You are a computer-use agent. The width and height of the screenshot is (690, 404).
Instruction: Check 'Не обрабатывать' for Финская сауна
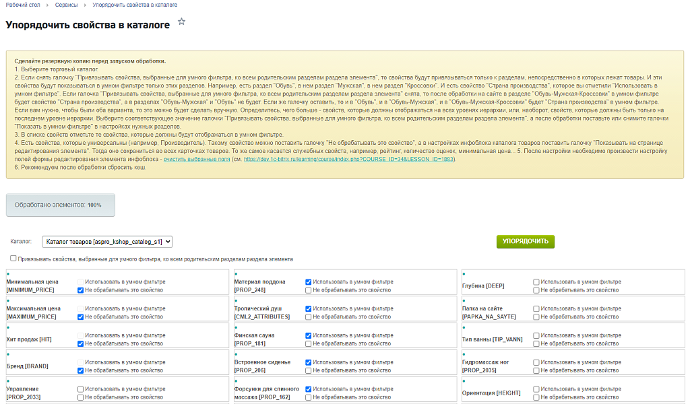(309, 343)
